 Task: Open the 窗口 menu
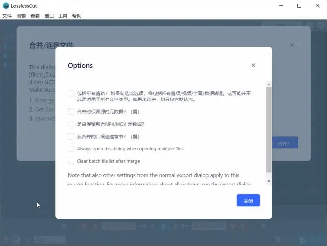click(x=49, y=16)
